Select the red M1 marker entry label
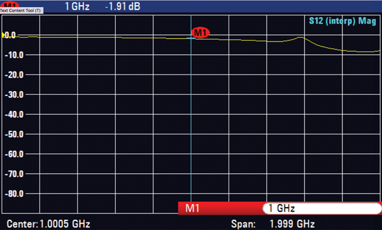Image resolution: width=382 pixels, height=230 pixels. point(192,208)
